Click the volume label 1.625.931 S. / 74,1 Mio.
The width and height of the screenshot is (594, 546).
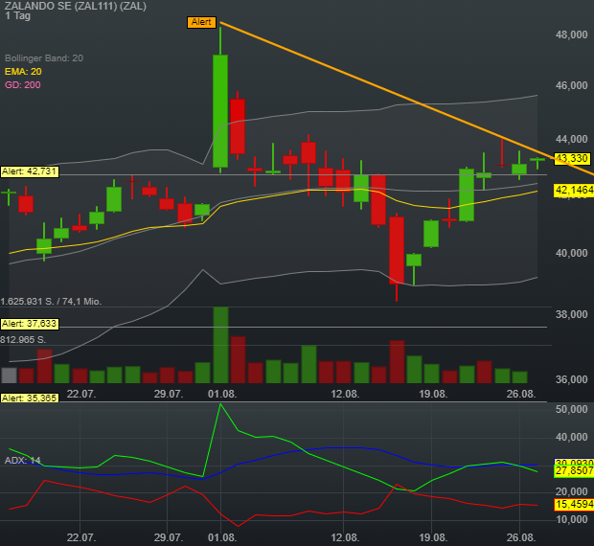coord(51,302)
